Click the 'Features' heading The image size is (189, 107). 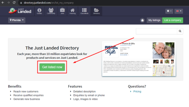pyautogui.click(x=75, y=86)
